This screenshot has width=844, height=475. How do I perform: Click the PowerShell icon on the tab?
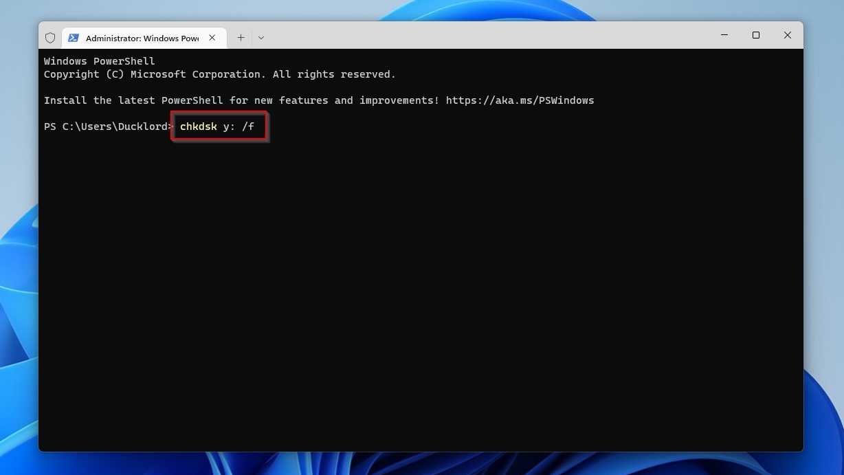[74, 38]
